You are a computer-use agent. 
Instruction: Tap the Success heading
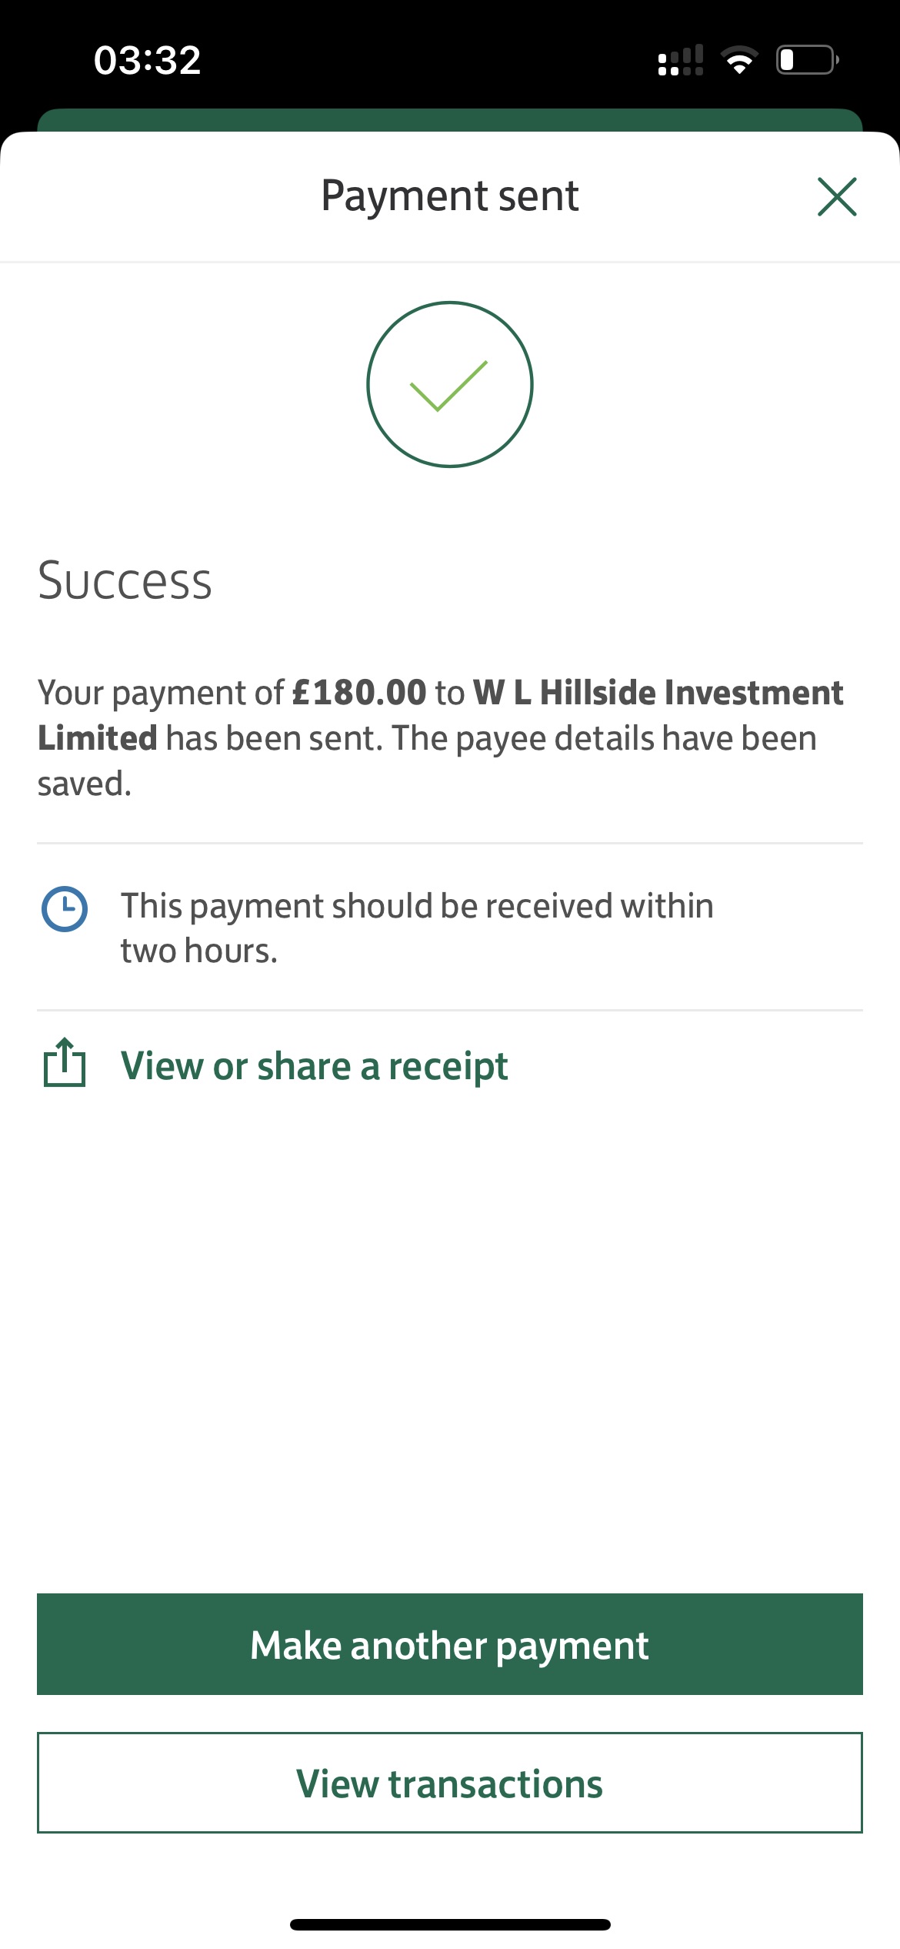coord(125,581)
